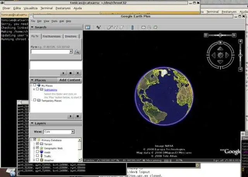Add a polygon using the toolbar icon

pyautogui.click(x=110, y=27)
